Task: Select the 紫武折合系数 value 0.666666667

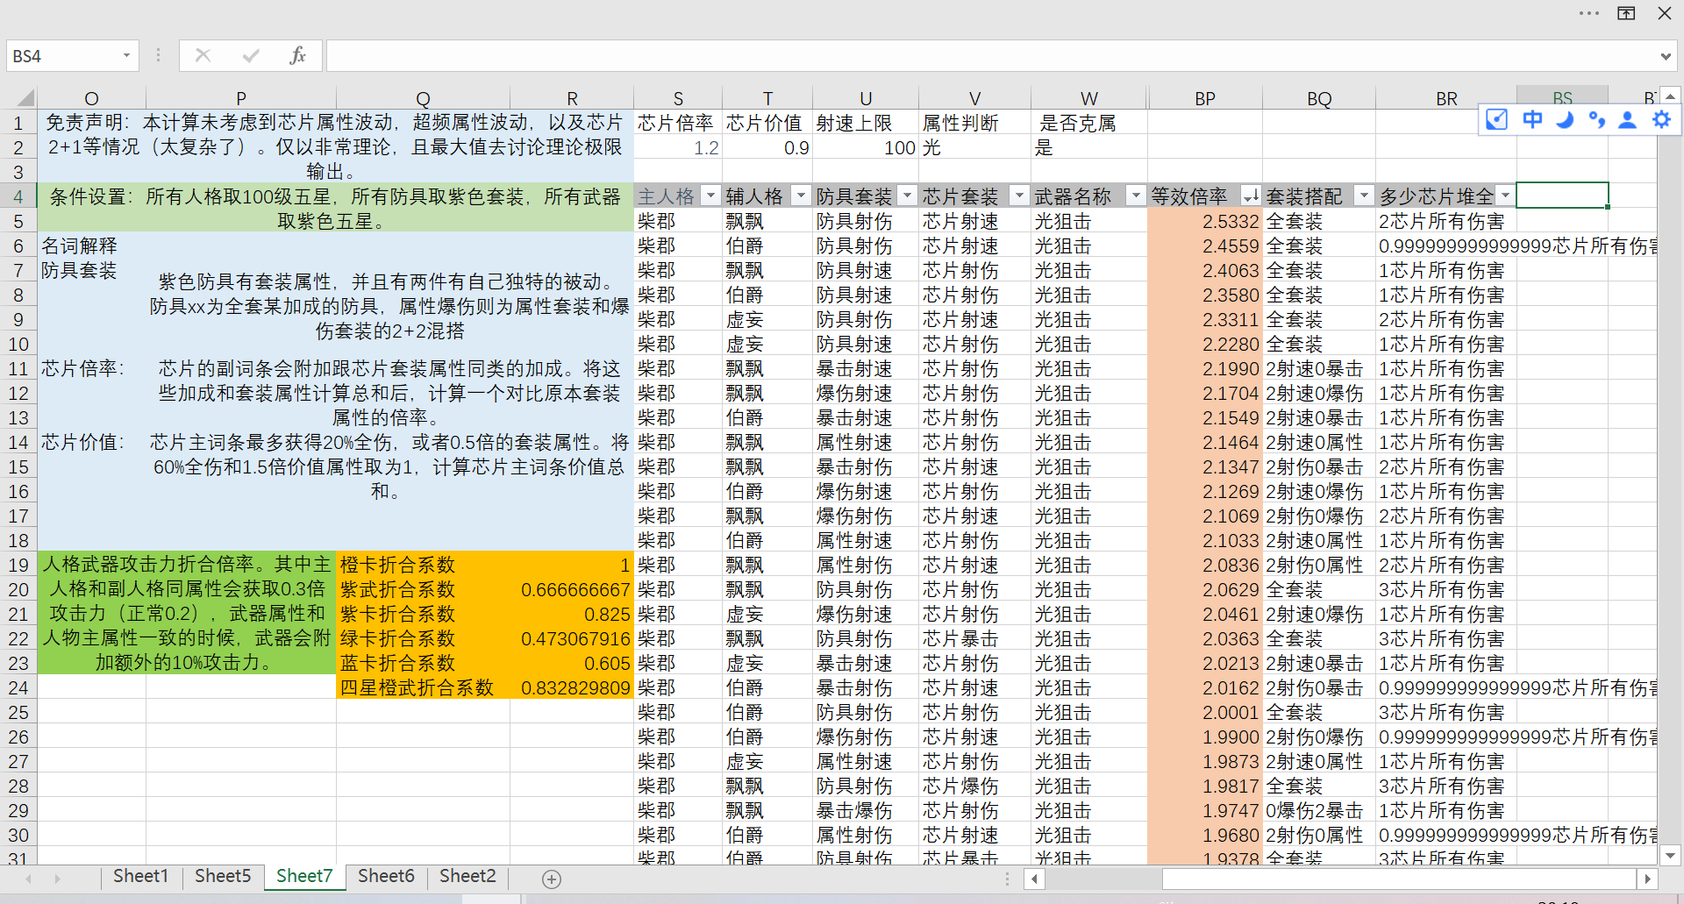Action: click(x=572, y=589)
